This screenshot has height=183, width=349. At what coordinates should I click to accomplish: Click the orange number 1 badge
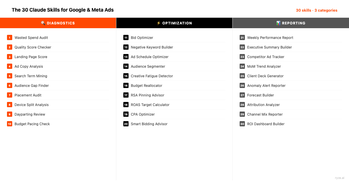(x=10, y=37)
